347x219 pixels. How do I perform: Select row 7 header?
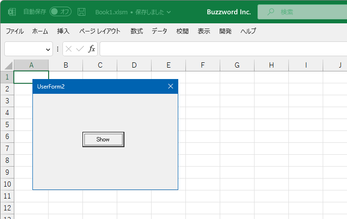pos(7,149)
